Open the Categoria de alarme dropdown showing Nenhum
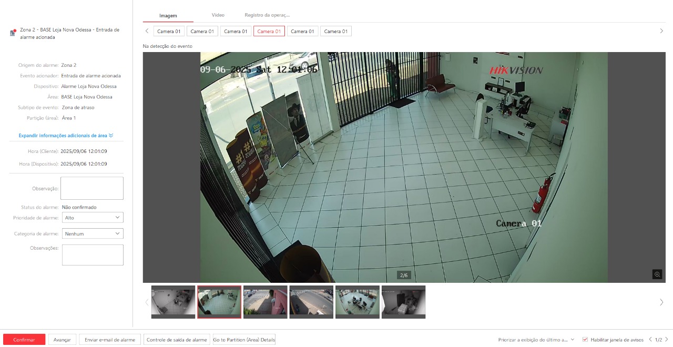This screenshot has width=673, height=347. coord(93,233)
